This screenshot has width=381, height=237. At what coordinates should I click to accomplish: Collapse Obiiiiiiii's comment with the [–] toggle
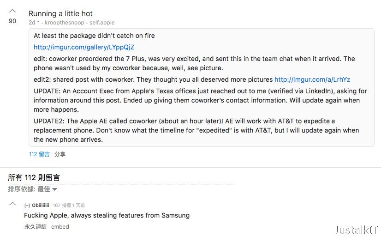click(x=27, y=206)
